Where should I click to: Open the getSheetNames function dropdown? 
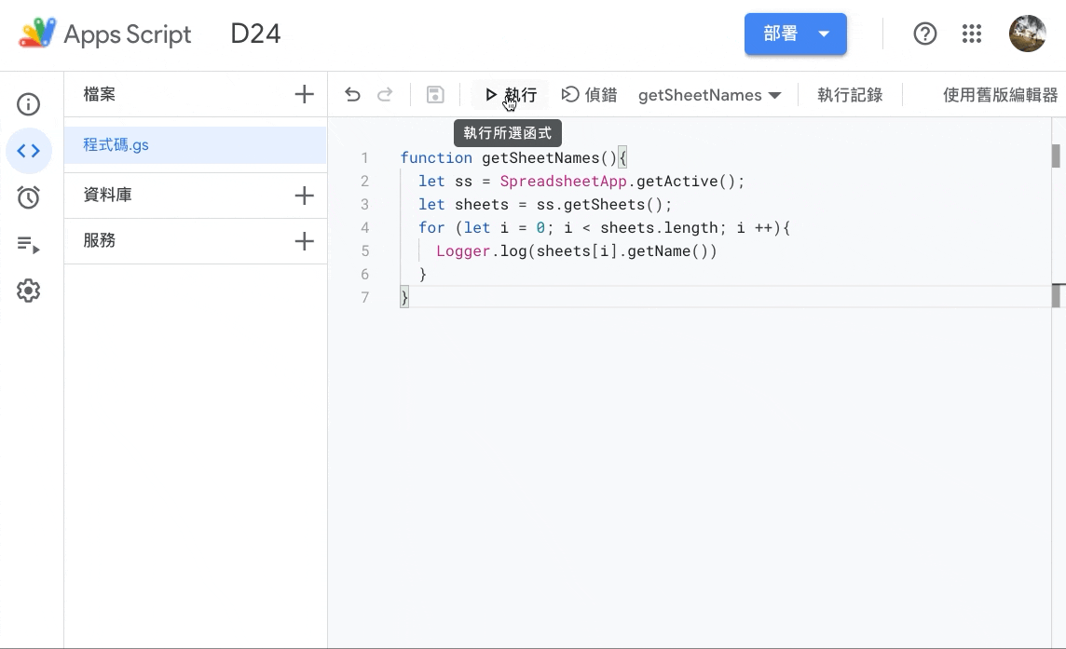pyautogui.click(x=709, y=95)
